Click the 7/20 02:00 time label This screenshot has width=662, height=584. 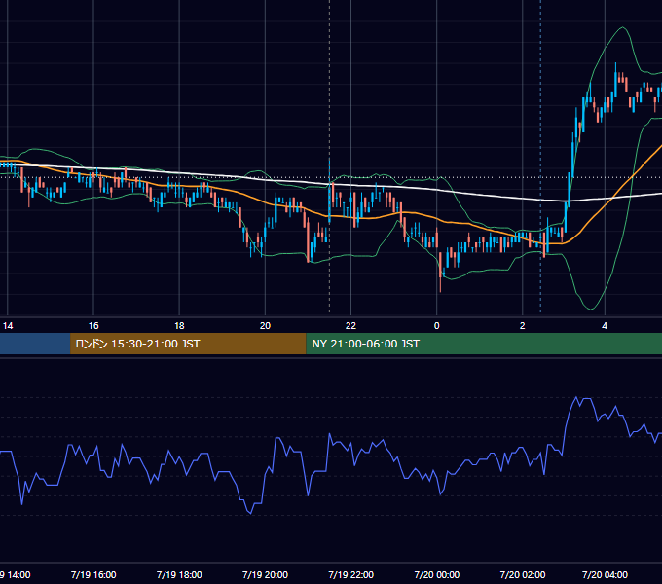point(522,574)
